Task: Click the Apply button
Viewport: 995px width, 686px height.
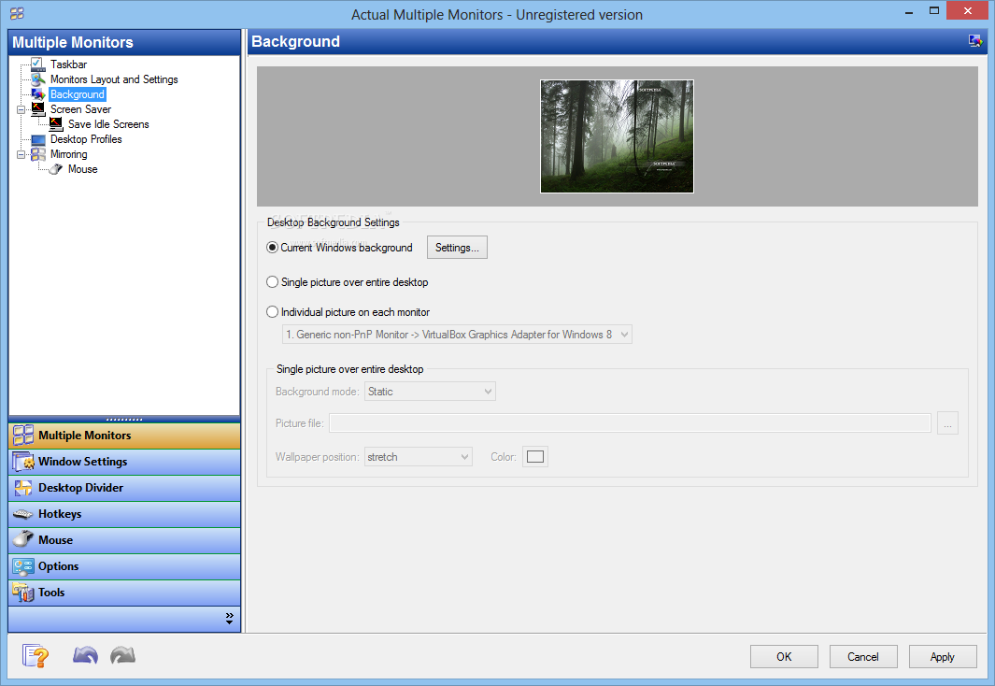Action: click(x=943, y=657)
